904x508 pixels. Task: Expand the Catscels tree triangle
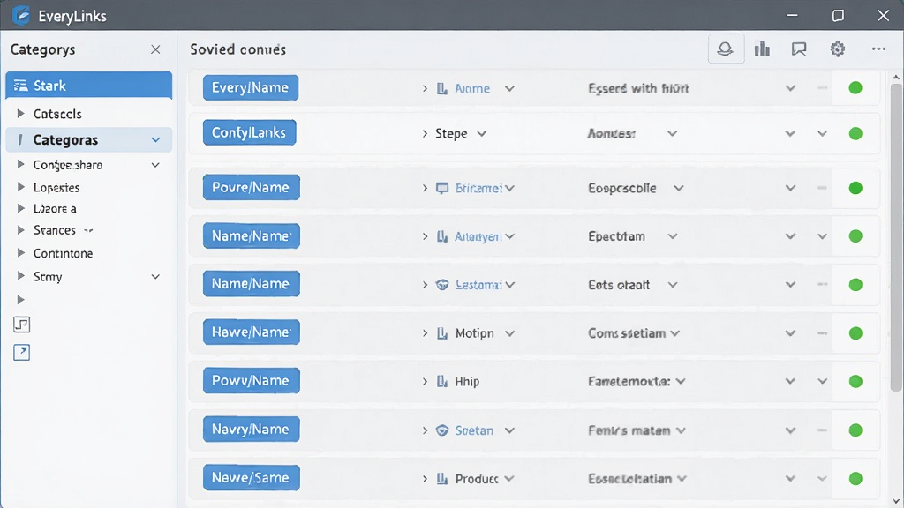click(x=21, y=114)
